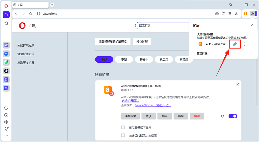Open Facebook Messenger in sidebar
This screenshot has width=259, height=142.
(x=6, y=54)
